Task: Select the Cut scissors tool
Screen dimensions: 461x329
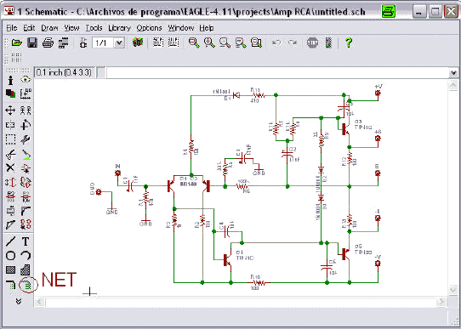Action: [x=10, y=154]
